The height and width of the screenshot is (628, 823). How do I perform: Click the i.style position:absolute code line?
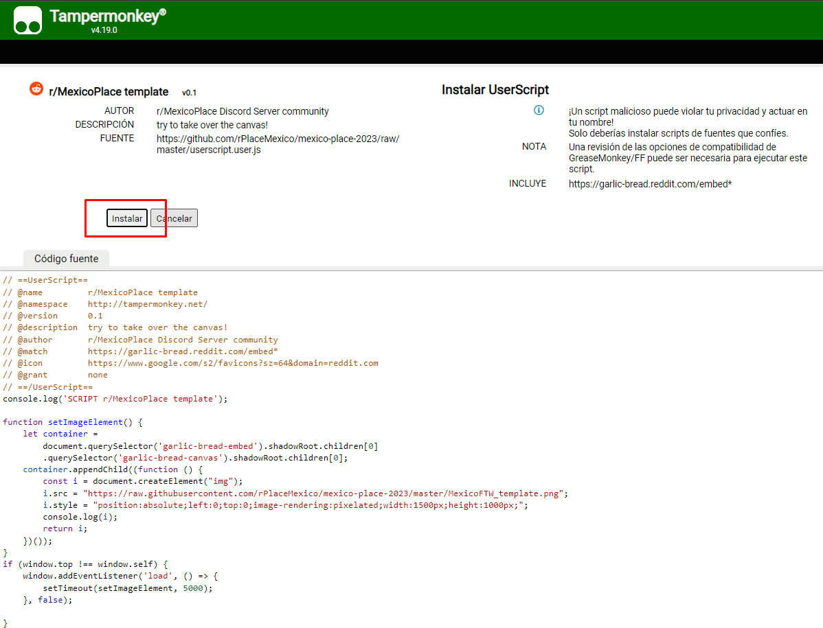tap(286, 505)
